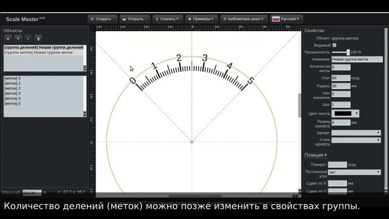Select item [метка] 2
The height and width of the screenshot is (219, 389).
coord(44,88)
